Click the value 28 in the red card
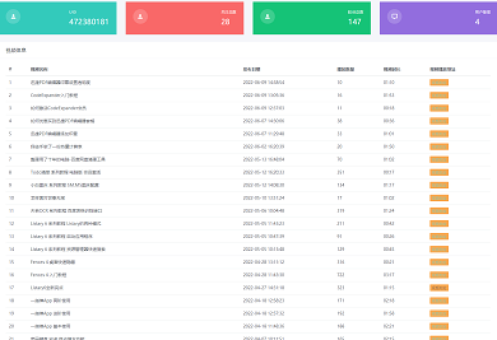The width and height of the screenshot is (497, 340). (226, 22)
